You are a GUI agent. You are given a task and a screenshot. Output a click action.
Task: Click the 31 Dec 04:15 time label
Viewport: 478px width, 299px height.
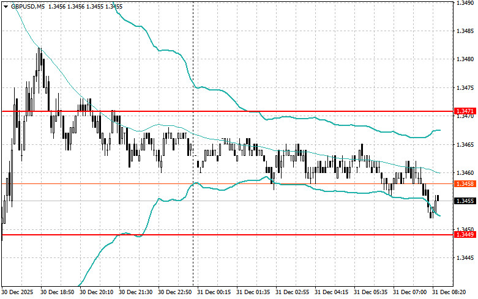pyautogui.click(x=333, y=292)
